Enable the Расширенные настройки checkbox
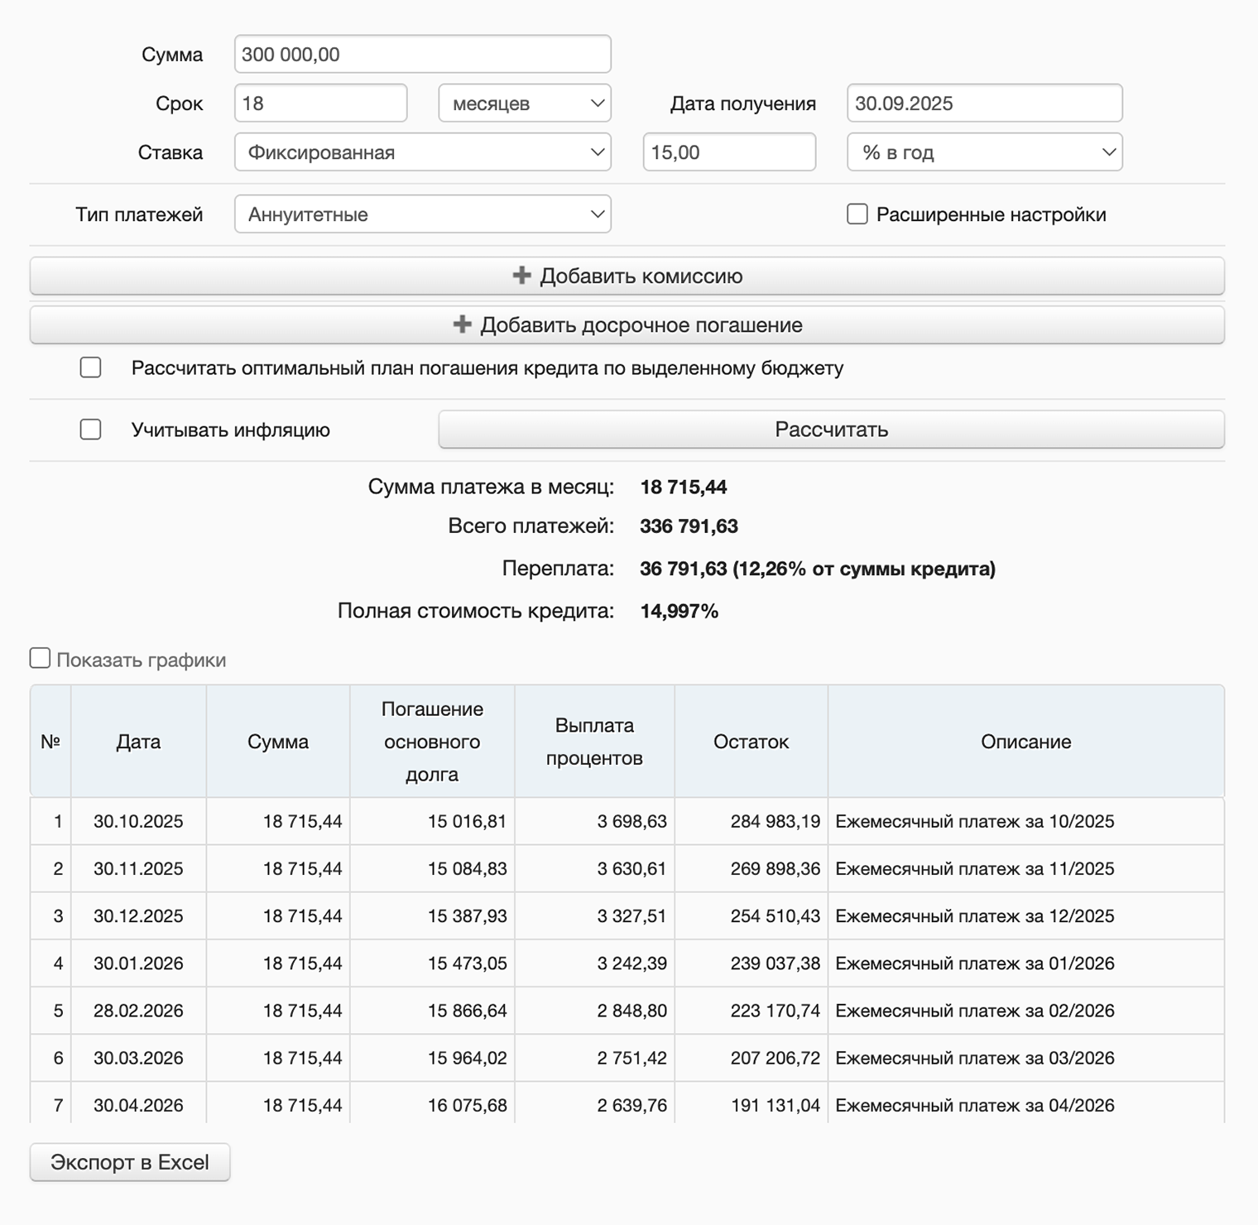 click(x=856, y=214)
